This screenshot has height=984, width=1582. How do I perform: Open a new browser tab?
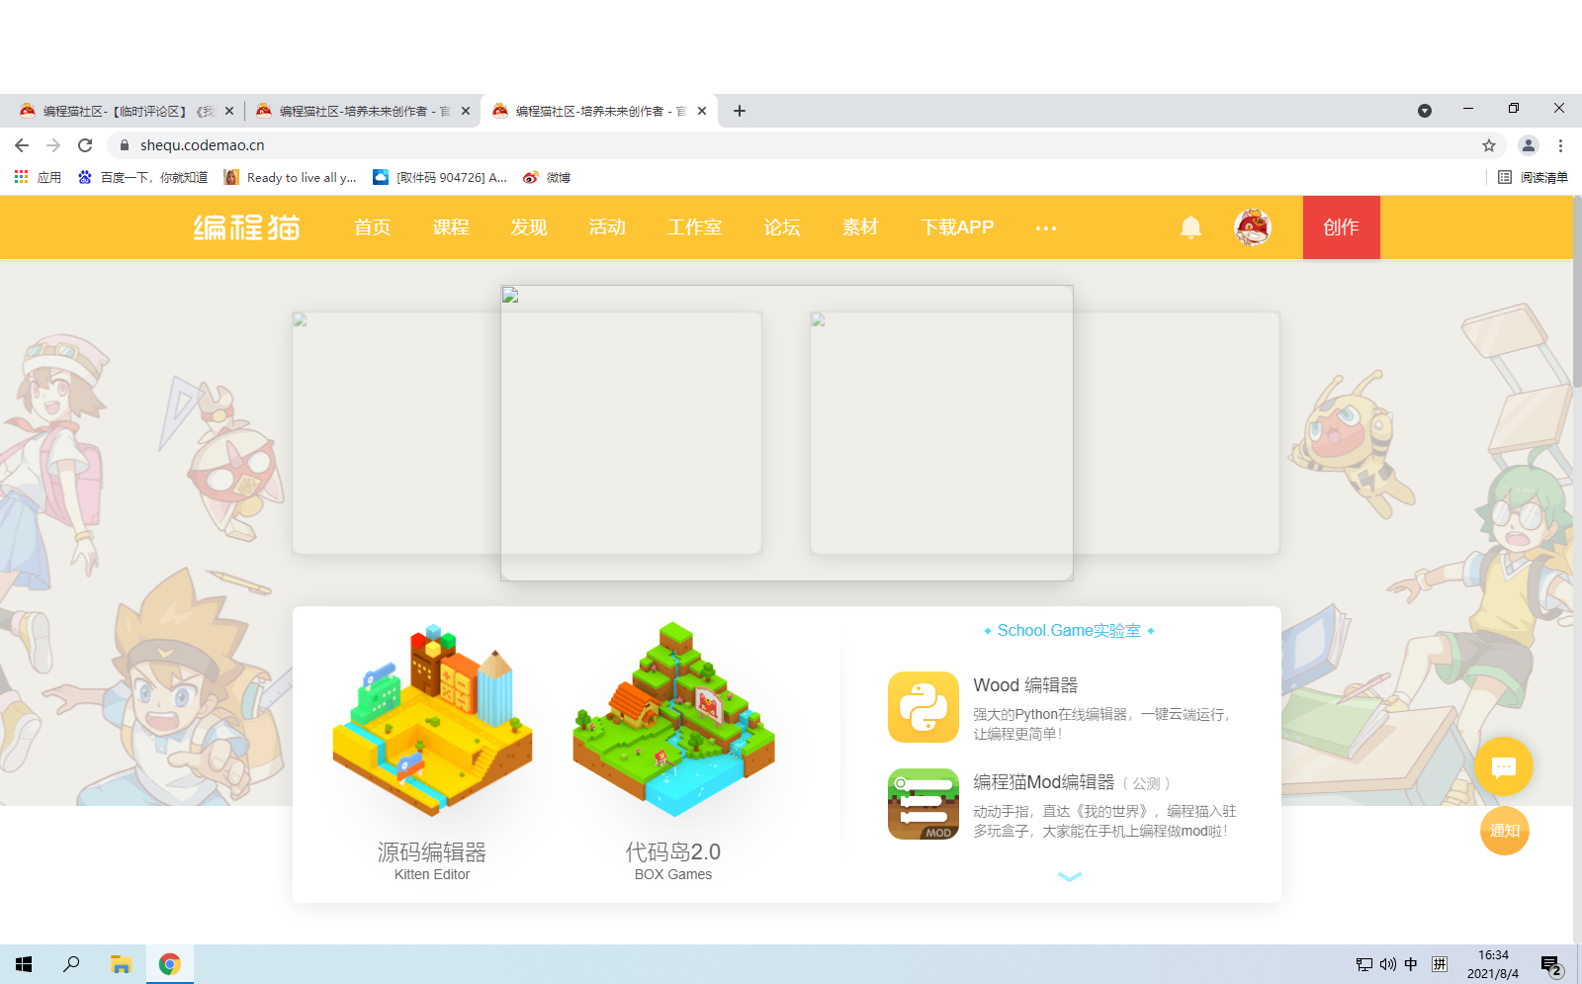click(x=740, y=111)
